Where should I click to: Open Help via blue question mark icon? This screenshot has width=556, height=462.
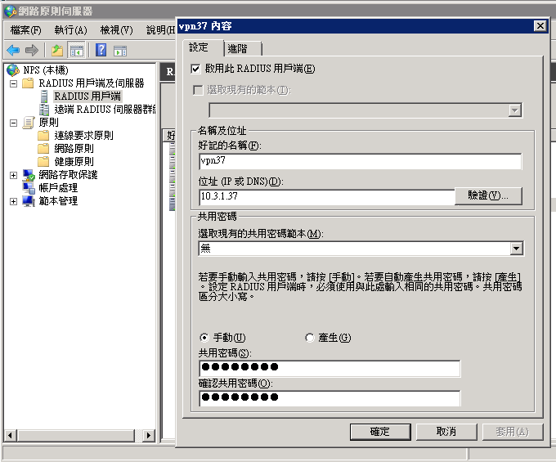point(101,50)
